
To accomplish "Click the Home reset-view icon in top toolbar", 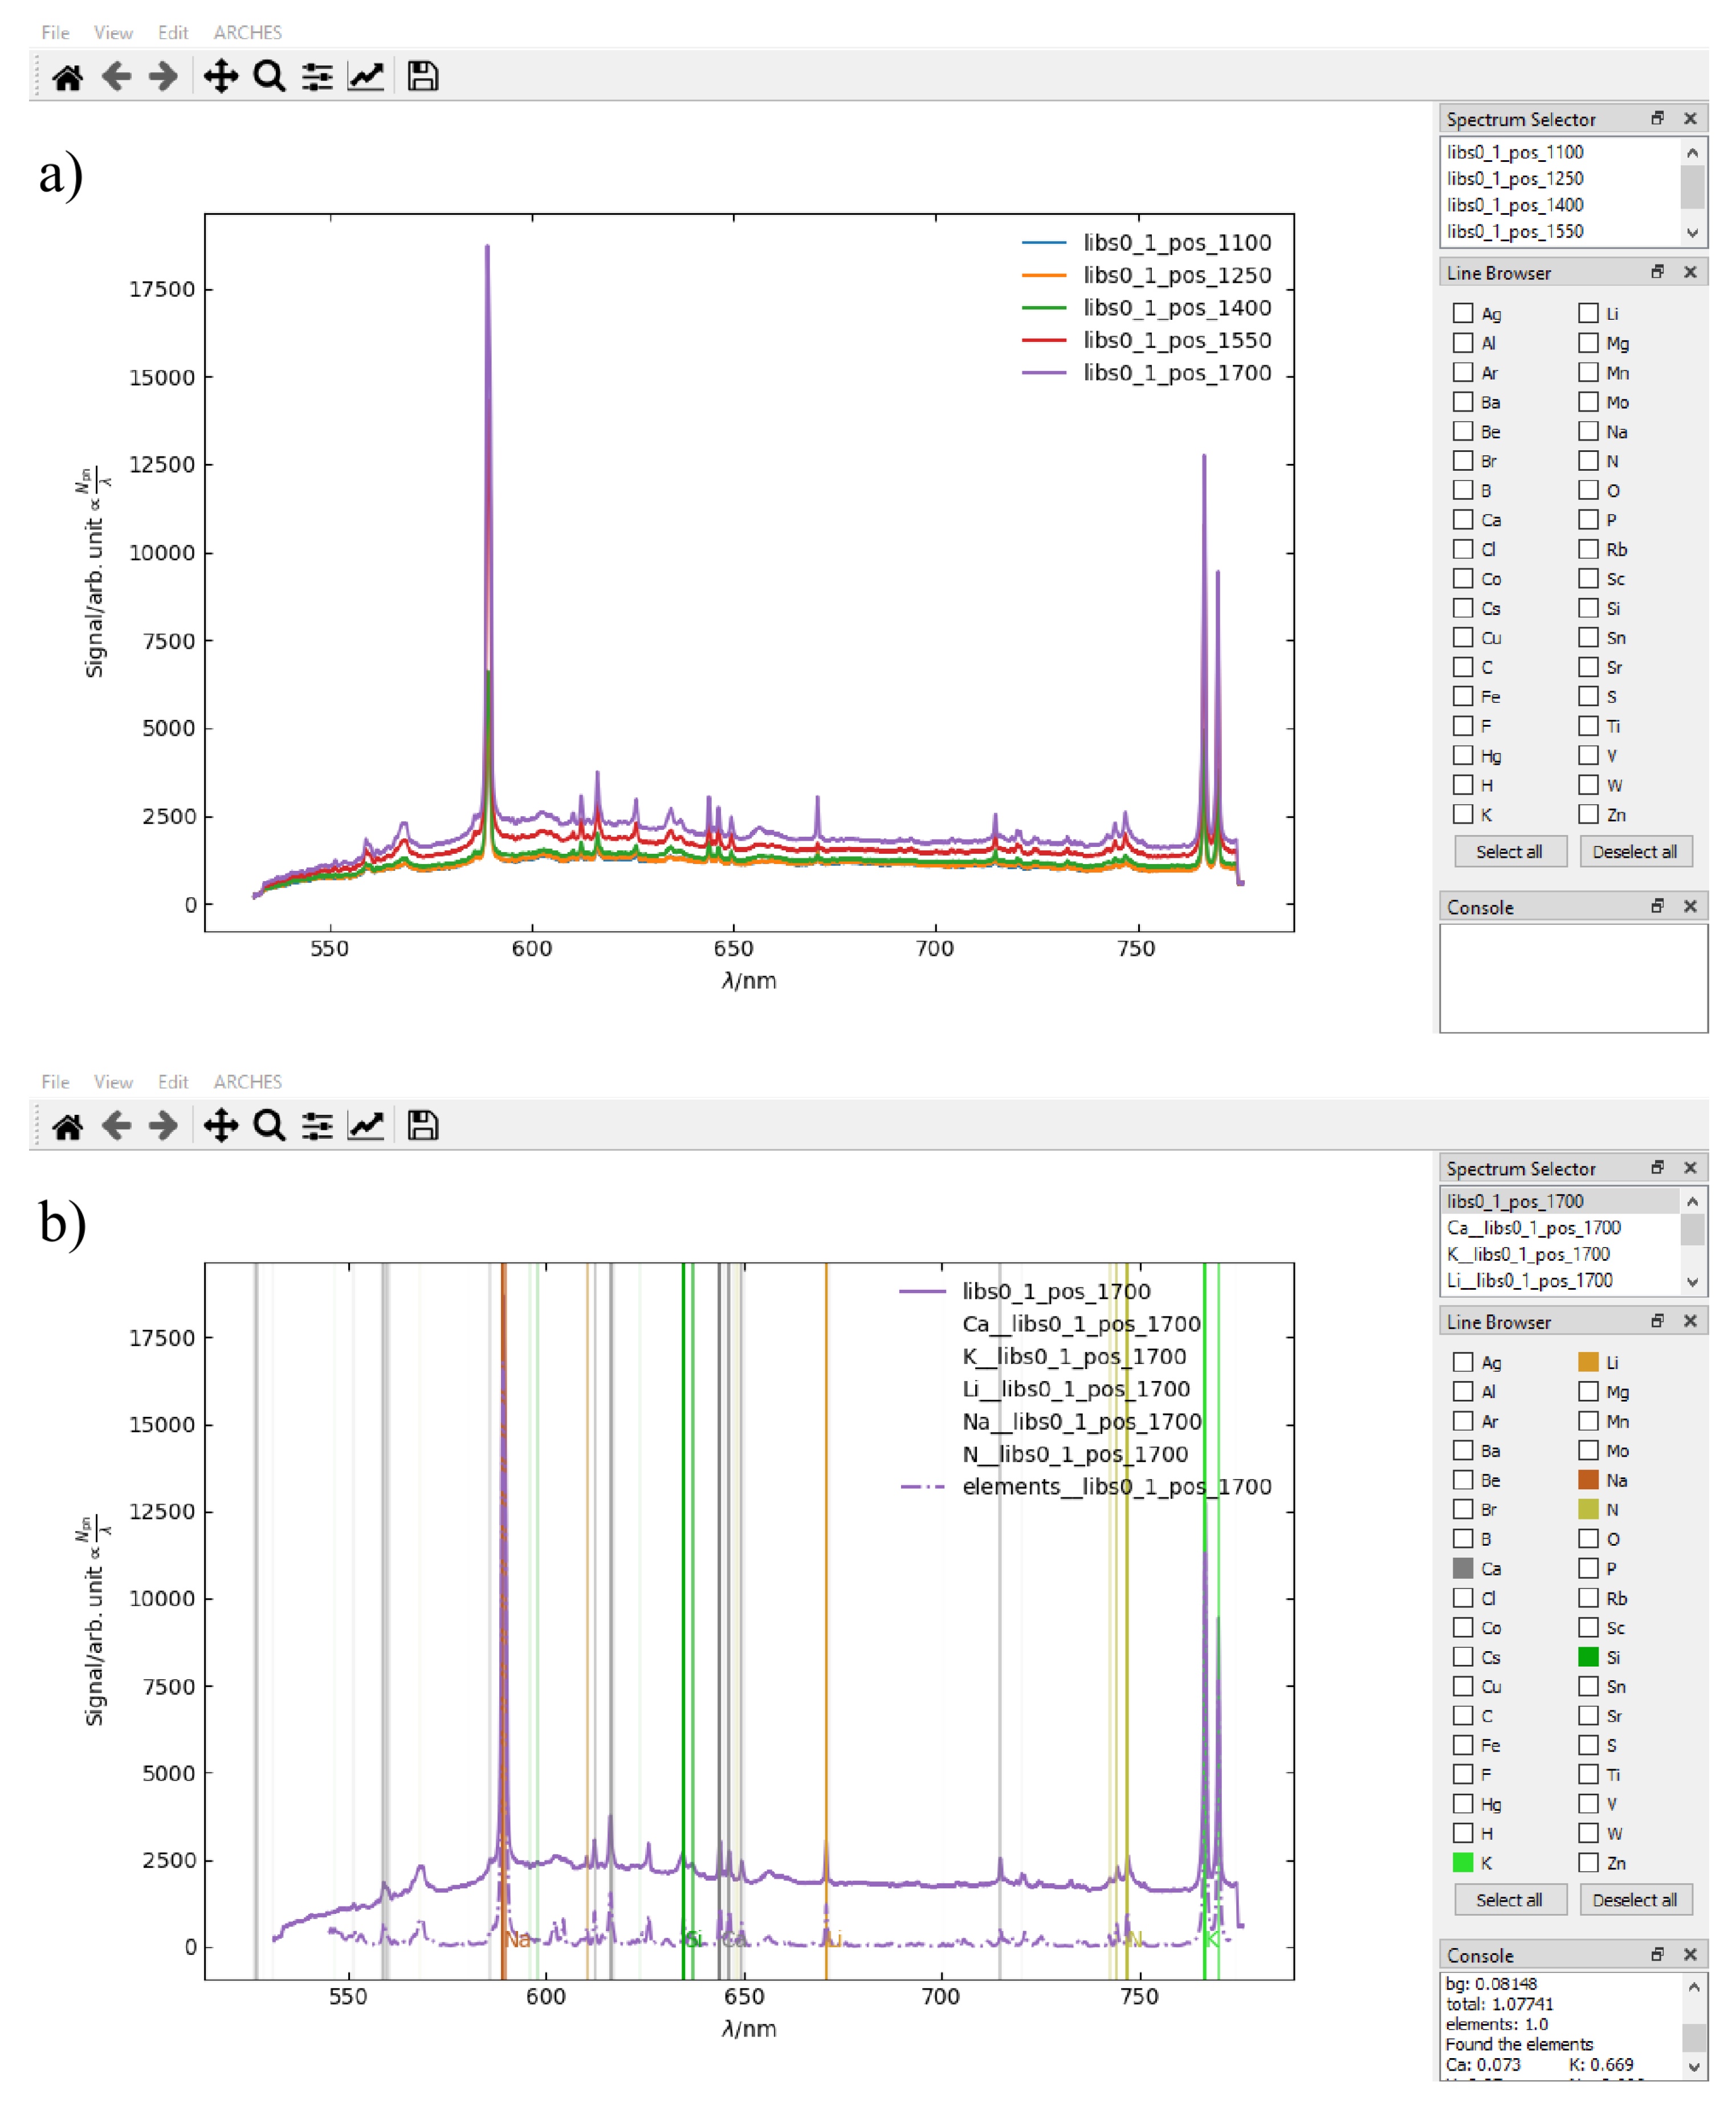I will (x=67, y=77).
